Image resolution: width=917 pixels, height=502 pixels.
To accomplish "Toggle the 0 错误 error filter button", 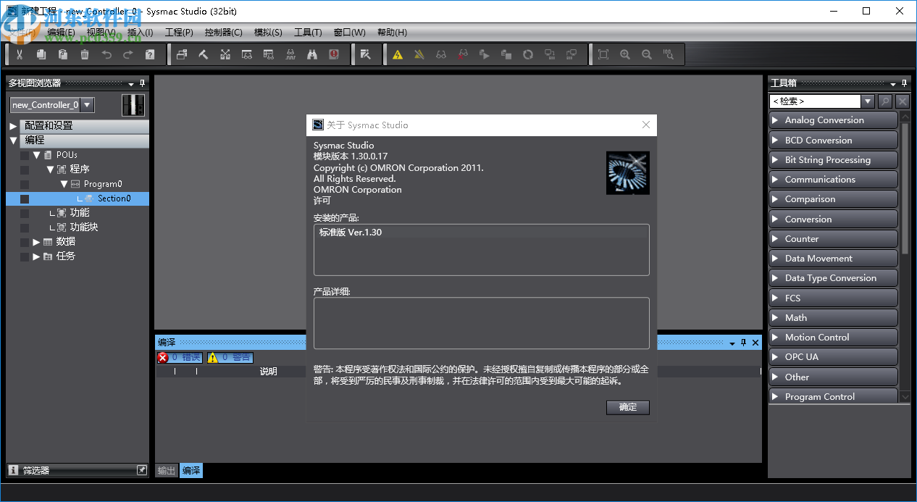I will click(179, 357).
